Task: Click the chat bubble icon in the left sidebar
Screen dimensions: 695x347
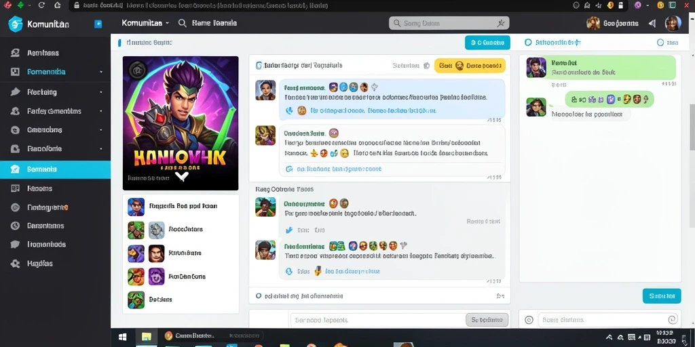Action: 15,244
